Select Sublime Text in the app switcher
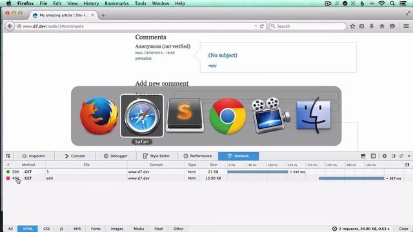The height and width of the screenshot is (232, 413). click(185, 115)
